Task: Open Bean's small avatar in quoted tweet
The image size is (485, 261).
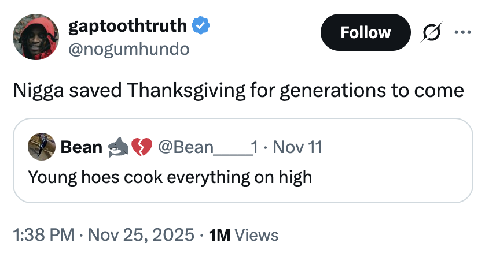Action: click(x=41, y=146)
